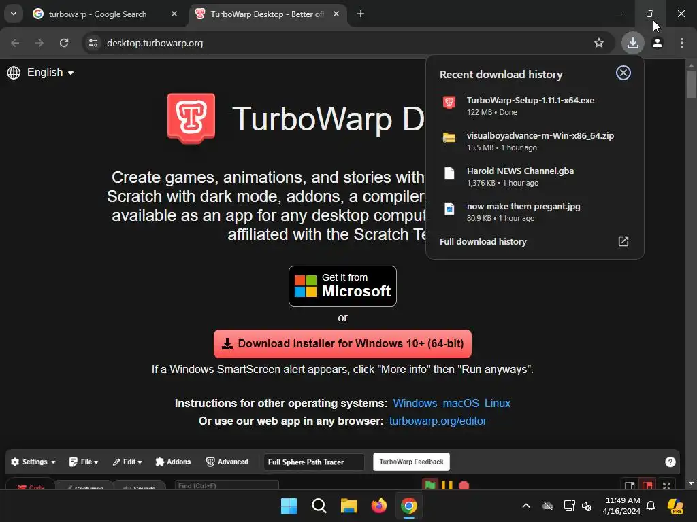Viewport: 697px width, 522px height.
Task: Open Edit menu in editor preview
Action: point(127,462)
